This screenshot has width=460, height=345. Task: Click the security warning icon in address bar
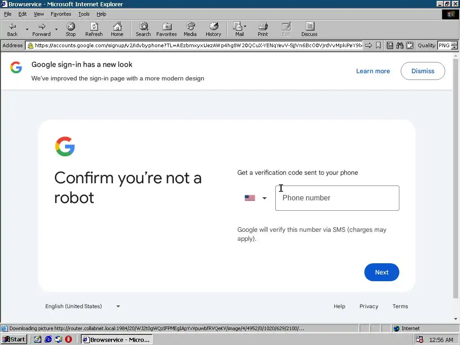click(x=30, y=45)
